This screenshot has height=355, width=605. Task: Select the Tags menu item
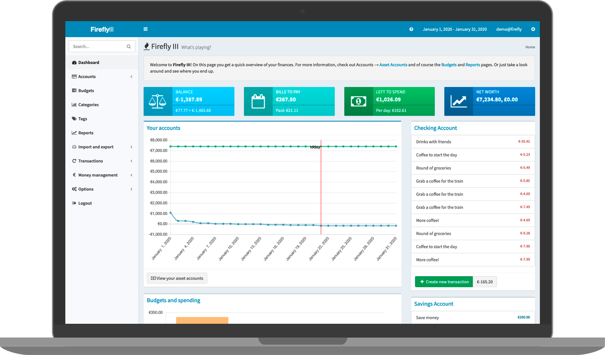point(83,118)
